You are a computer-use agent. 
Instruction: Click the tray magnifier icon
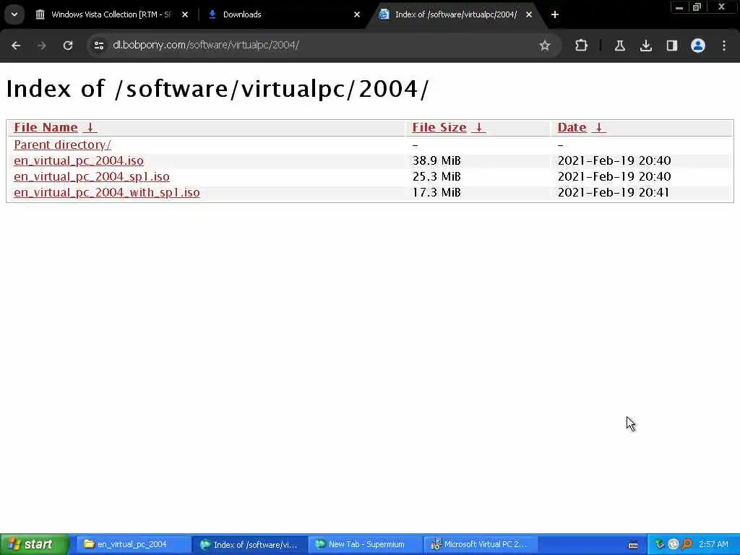coord(687,545)
